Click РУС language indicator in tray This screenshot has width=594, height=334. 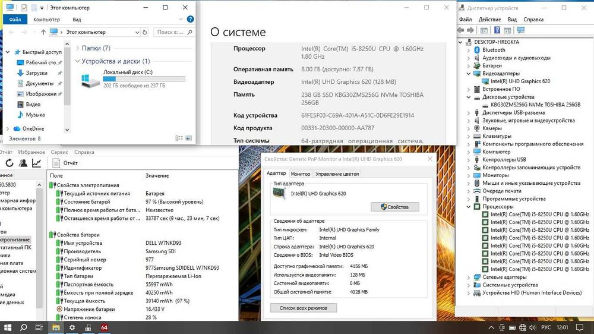tap(546, 327)
